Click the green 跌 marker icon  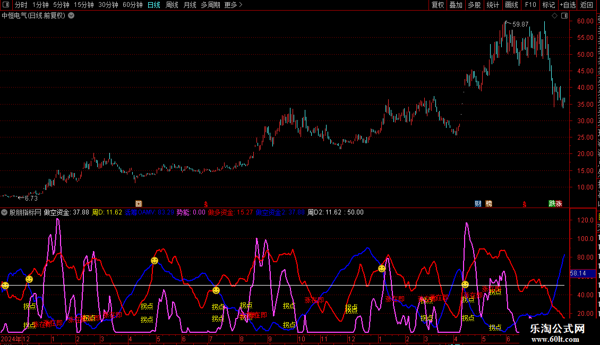click(552, 204)
